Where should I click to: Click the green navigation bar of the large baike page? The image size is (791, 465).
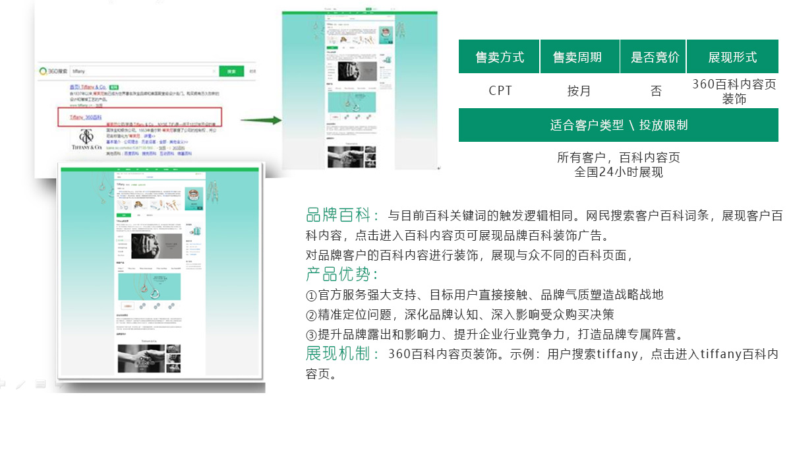click(x=161, y=170)
